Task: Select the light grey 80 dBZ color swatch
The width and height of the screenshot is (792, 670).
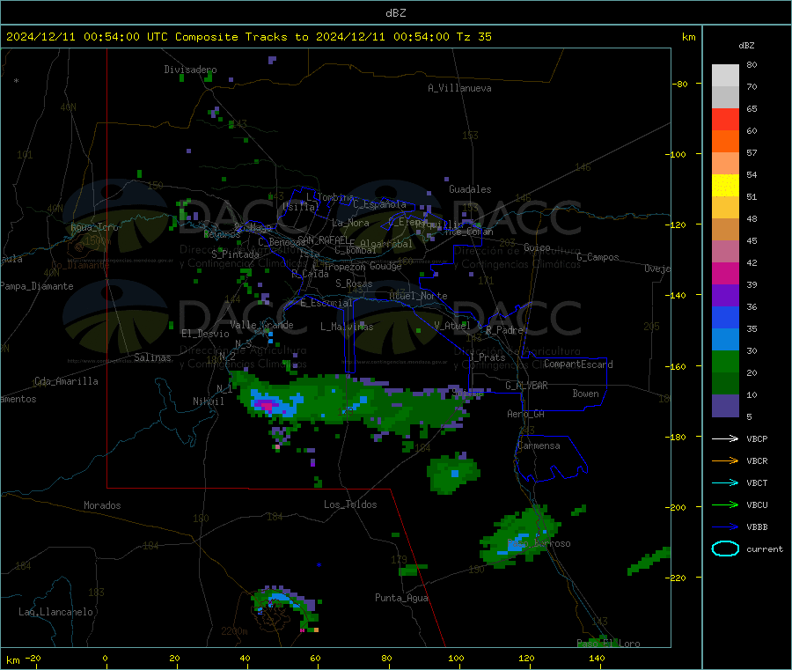Action: tap(725, 76)
